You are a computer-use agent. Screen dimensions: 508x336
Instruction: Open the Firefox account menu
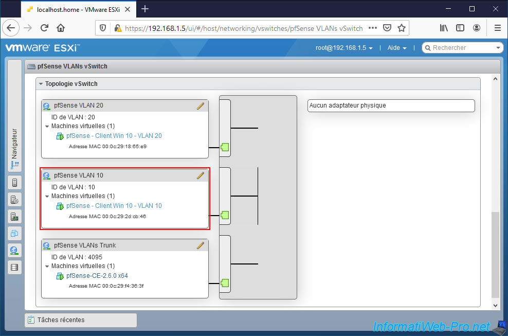pyautogui.click(x=477, y=28)
